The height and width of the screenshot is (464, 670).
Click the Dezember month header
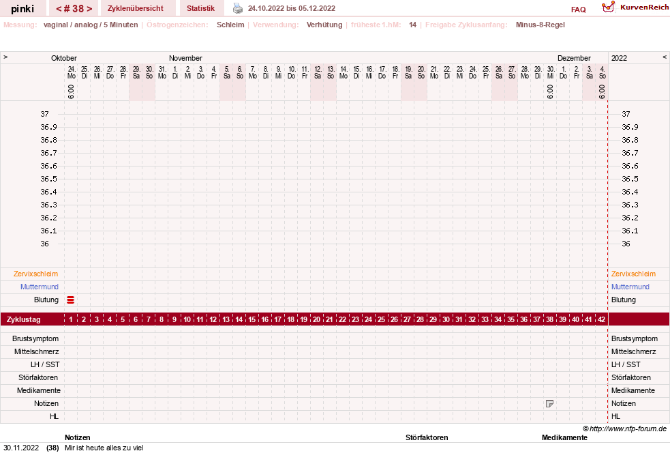pos(574,58)
